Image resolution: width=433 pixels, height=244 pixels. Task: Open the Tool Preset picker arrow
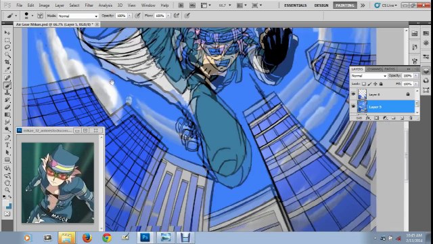tap(16, 16)
